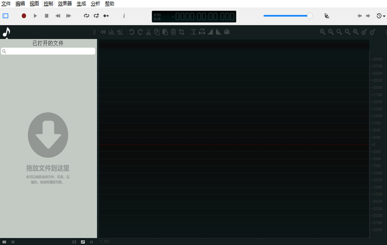Screen dimensions: 387x245
Task: Switch to combined waveform and spectrogram view
Action: point(120,32)
